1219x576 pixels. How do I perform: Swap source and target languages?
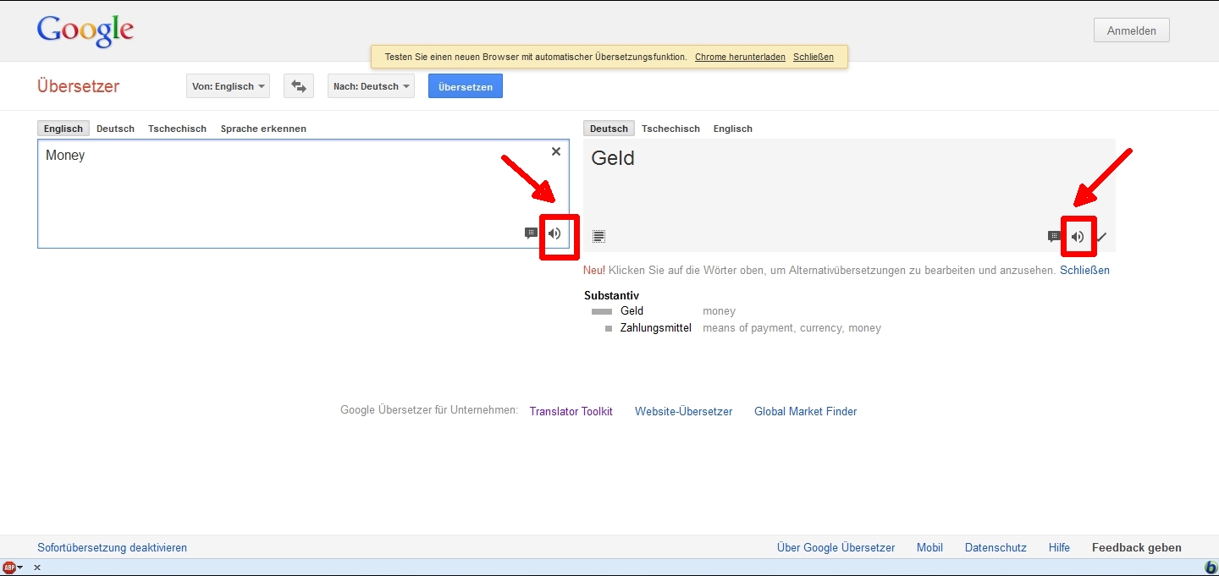pos(299,86)
